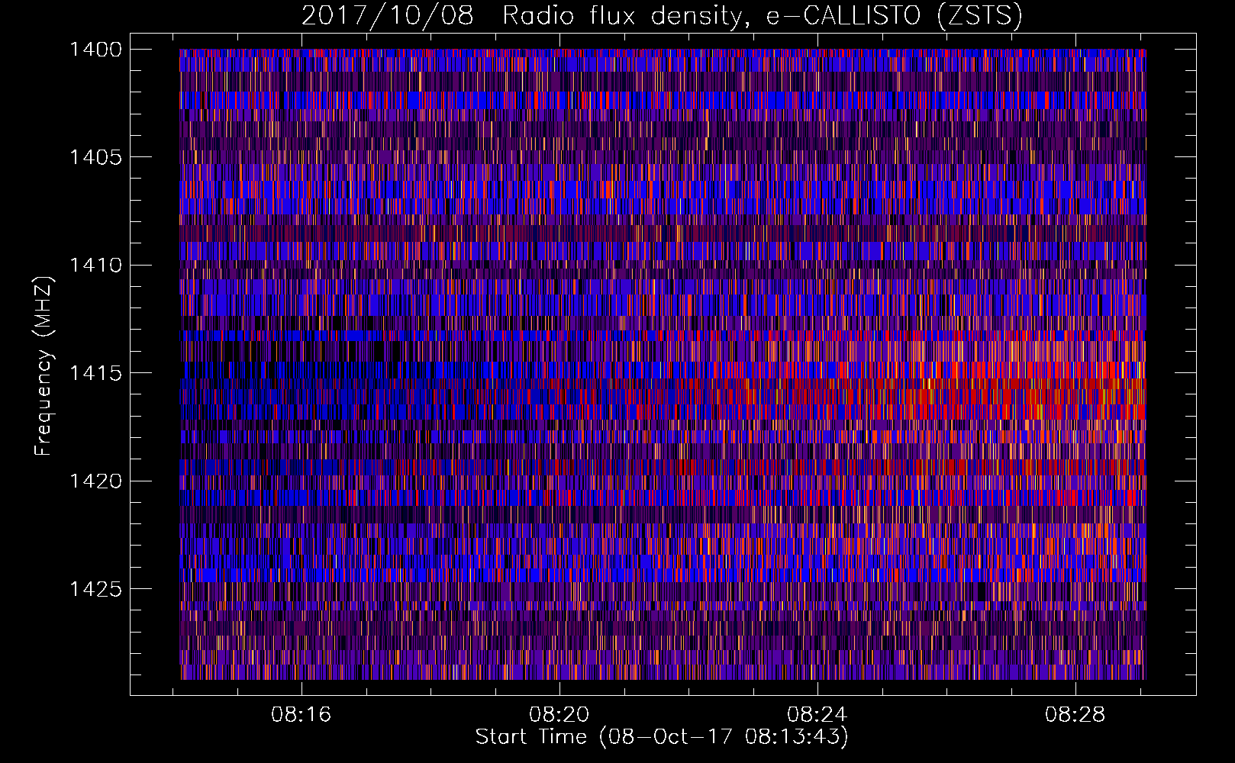This screenshot has height=763, width=1235.
Task: Select the 1420 frequency tick label
Action: coord(95,481)
